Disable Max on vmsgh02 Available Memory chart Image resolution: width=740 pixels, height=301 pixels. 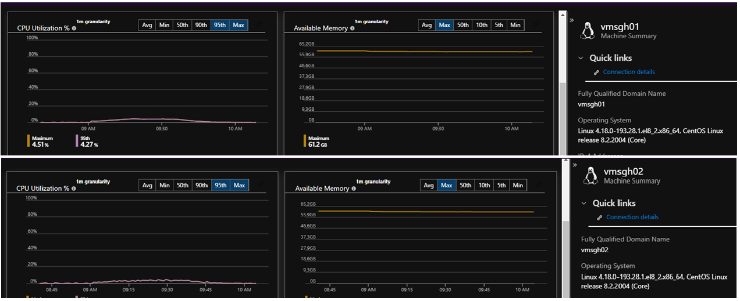(447, 186)
